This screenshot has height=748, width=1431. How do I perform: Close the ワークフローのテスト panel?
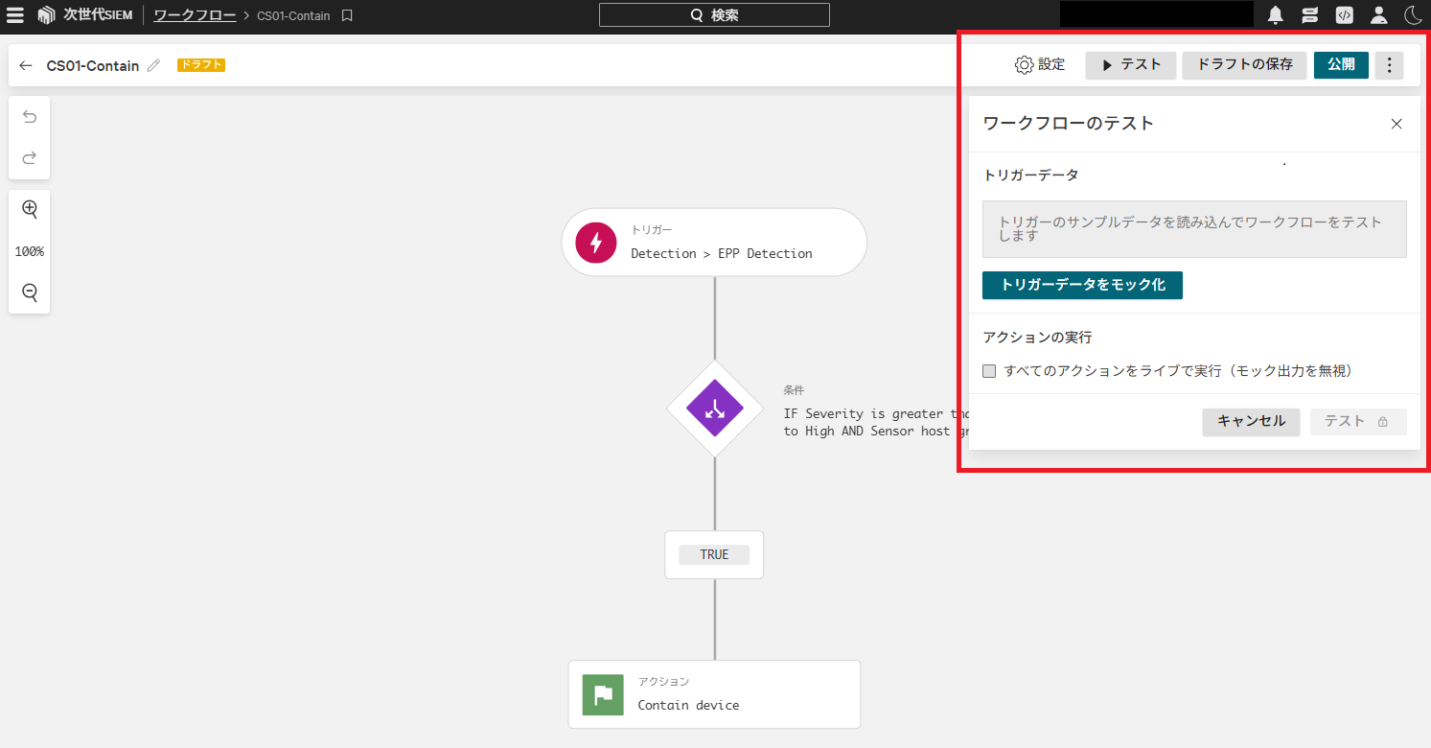point(1396,124)
